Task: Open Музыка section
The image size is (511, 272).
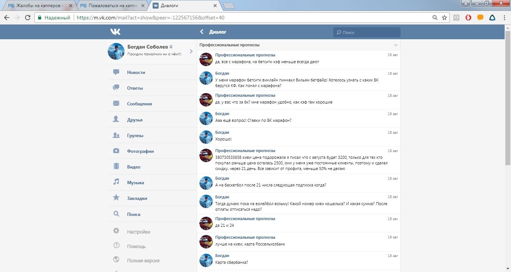Action: [x=135, y=183]
